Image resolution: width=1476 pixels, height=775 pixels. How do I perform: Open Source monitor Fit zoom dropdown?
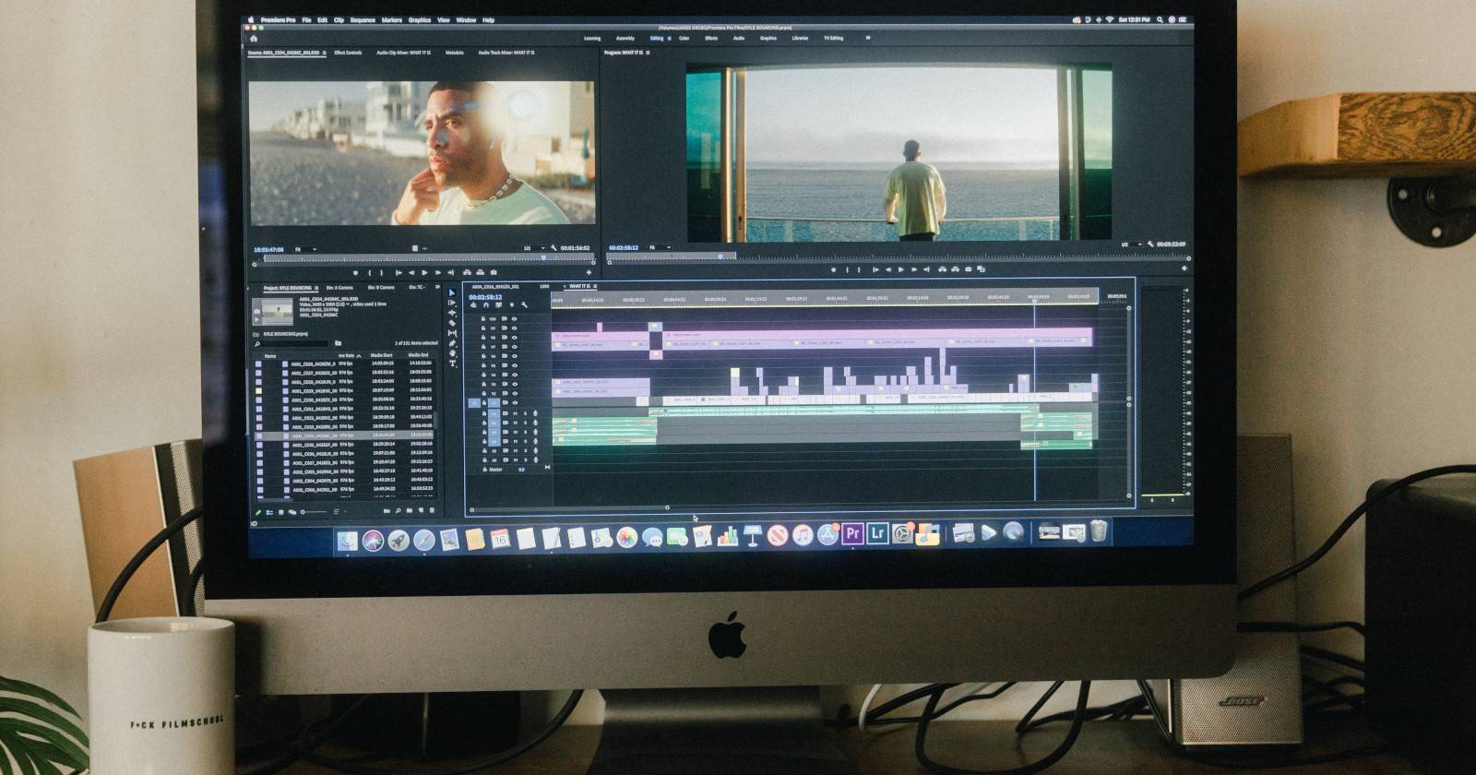[305, 249]
